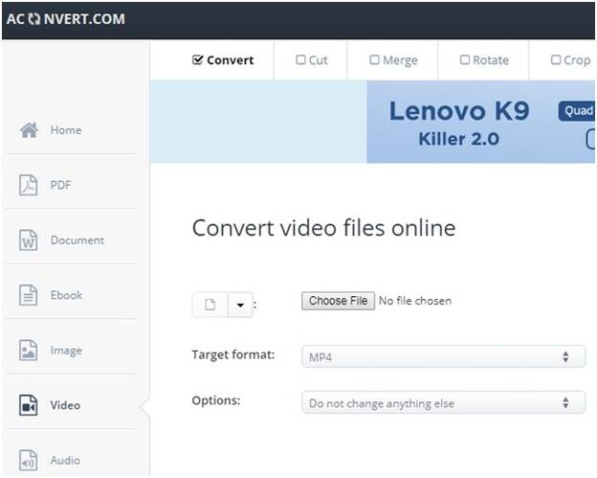Click the ACONVERT.COM logo
The width and height of the screenshot is (597, 478).
tap(65, 19)
